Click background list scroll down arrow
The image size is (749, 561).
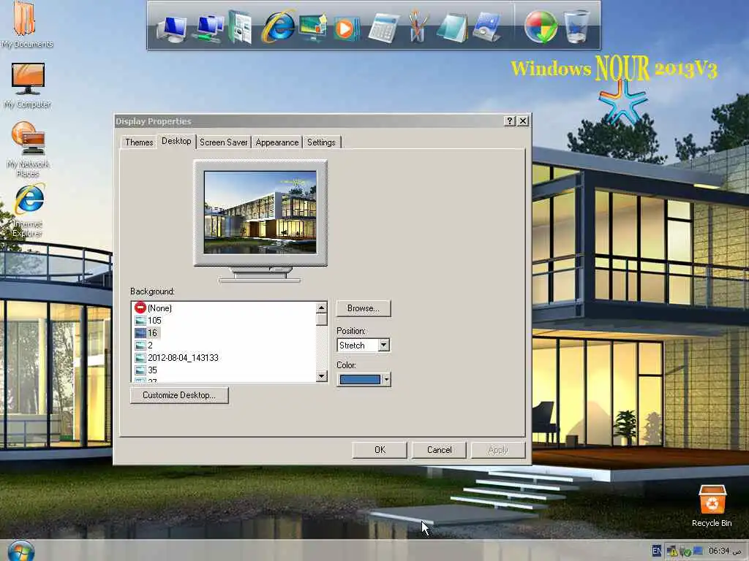tap(322, 376)
